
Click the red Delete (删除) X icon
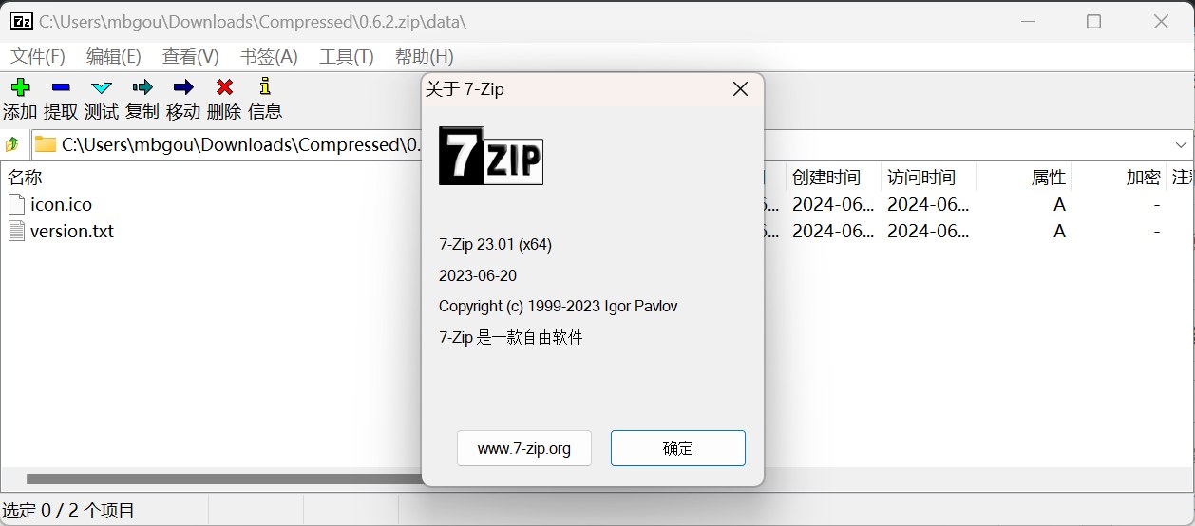(x=224, y=87)
